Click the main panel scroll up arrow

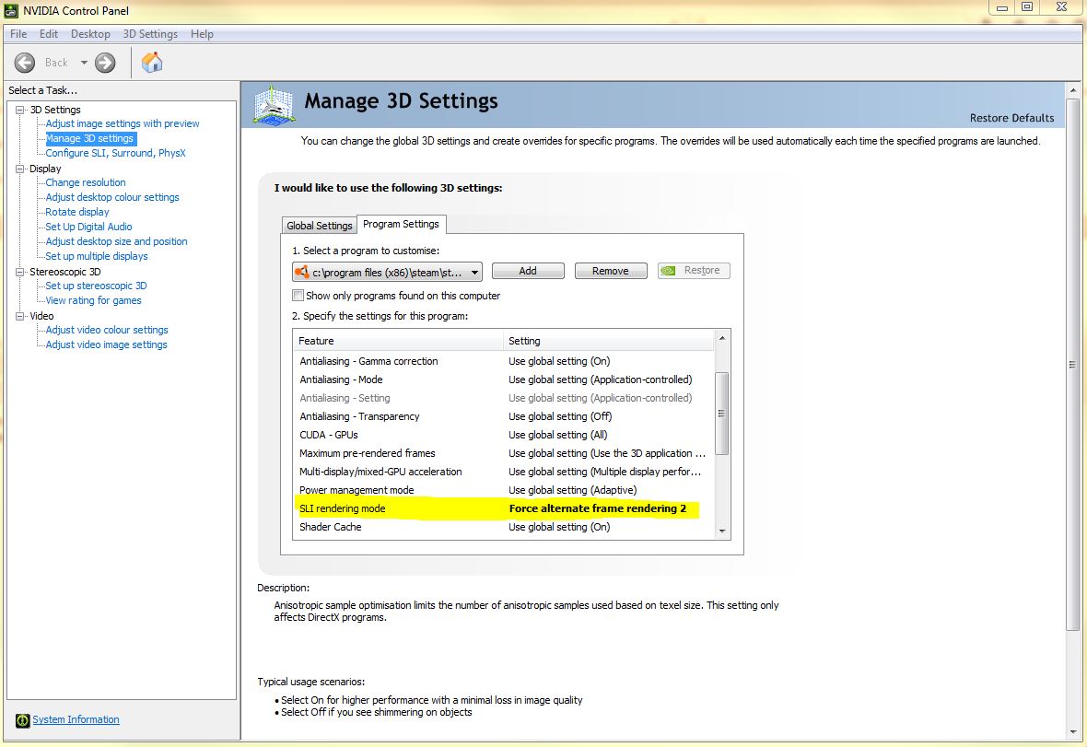[x=1072, y=90]
